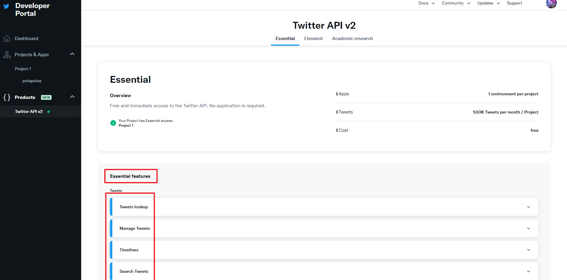Screen dimensions: 567x280
Task: Click the green status dot beside Twitter API v2
Action: (x=49, y=111)
